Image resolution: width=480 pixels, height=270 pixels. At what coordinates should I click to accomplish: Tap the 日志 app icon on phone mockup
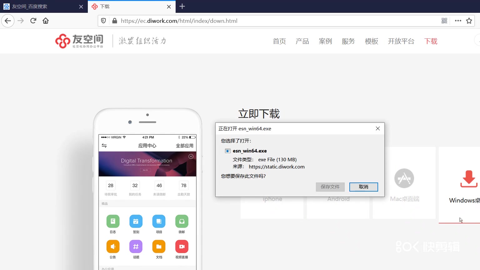113,221
